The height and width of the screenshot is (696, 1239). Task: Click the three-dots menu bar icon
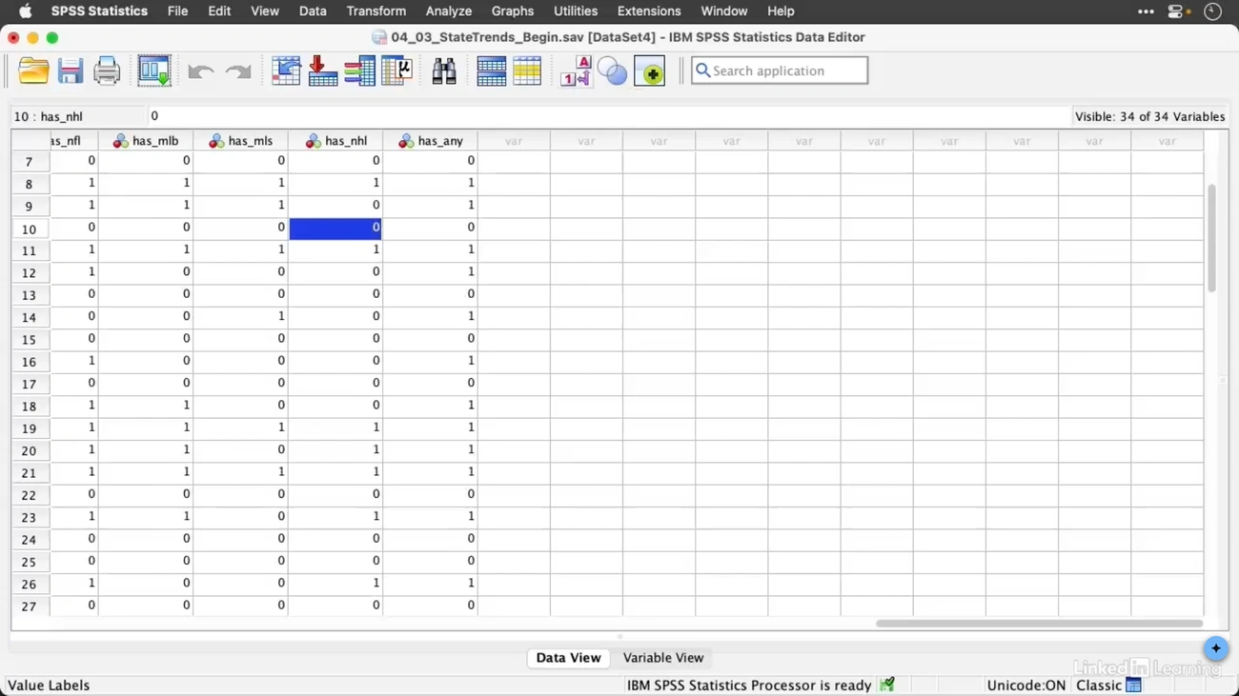coord(1146,11)
